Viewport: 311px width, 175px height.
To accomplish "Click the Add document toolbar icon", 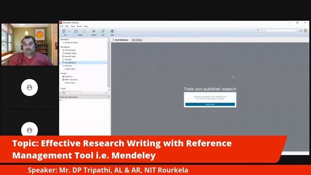I will point(64,31).
